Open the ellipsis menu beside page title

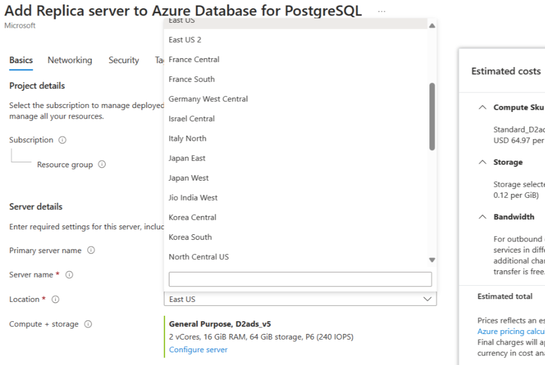tap(381, 11)
